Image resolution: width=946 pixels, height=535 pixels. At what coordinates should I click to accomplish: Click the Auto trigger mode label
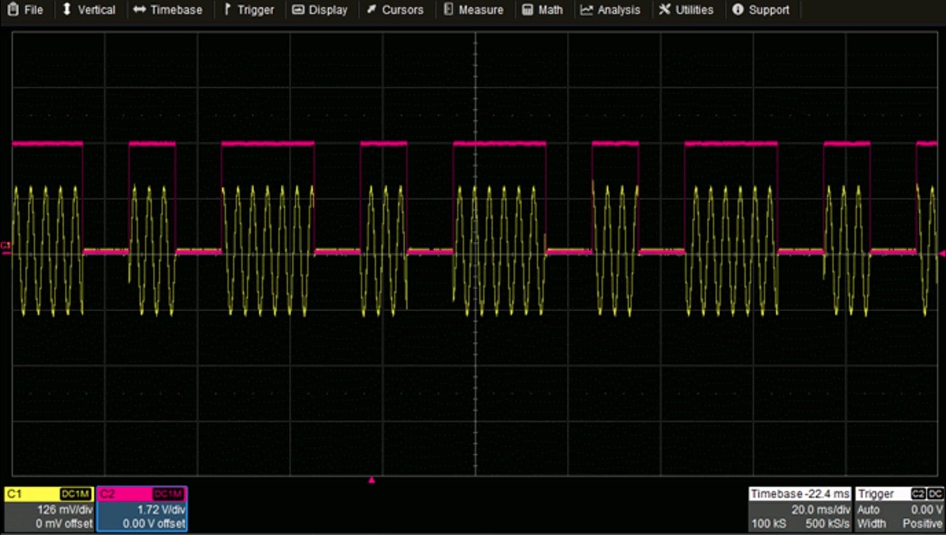(868, 509)
